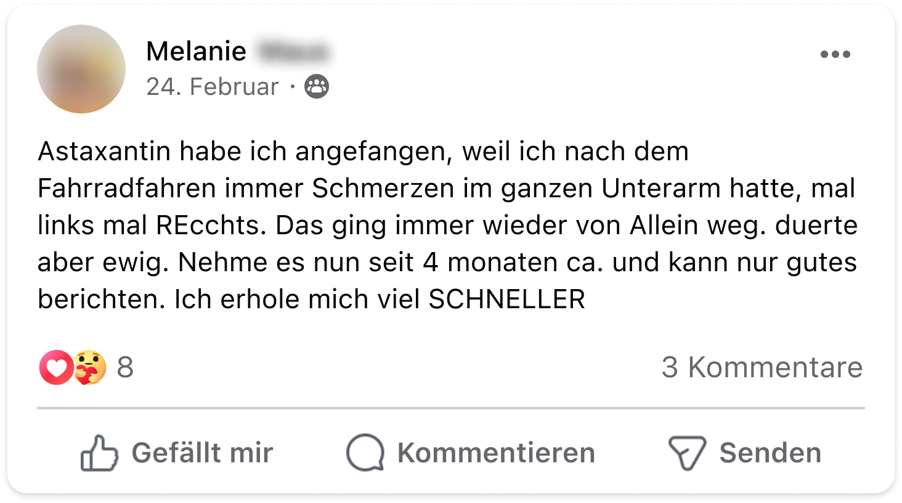Image resolution: width=902 pixels, height=503 pixels.
Task: Open Melanie's blurred profile picture
Action: 81,69
